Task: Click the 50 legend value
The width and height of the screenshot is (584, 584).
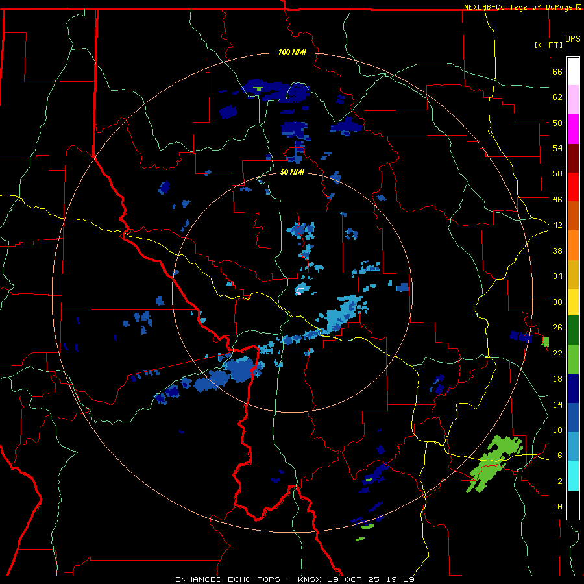Action: [x=557, y=173]
